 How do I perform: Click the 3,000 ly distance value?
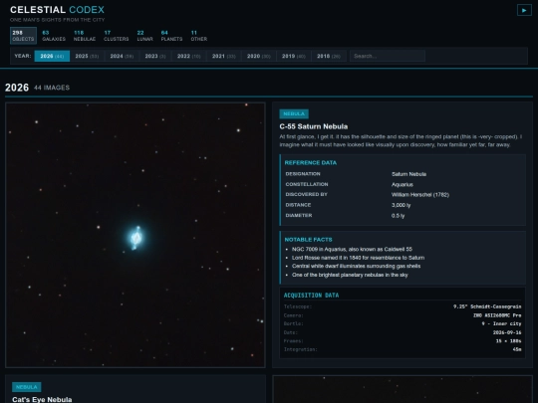tap(401, 205)
